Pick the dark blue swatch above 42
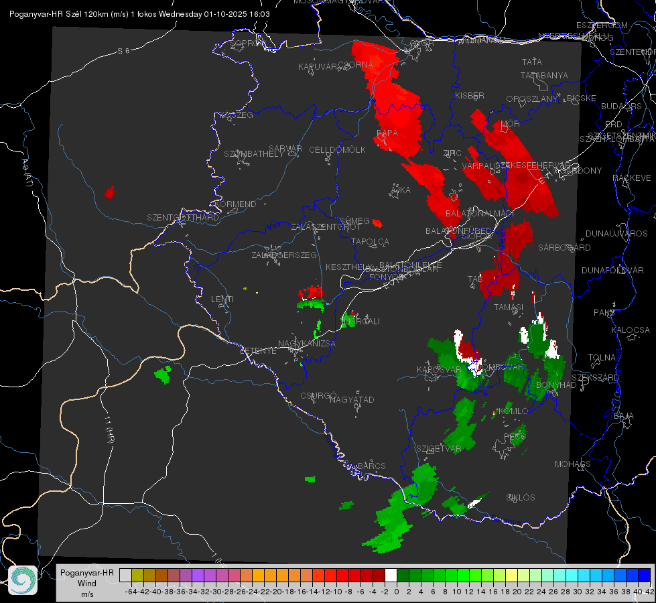Viewport: 656px width, 603px height. pos(645,575)
